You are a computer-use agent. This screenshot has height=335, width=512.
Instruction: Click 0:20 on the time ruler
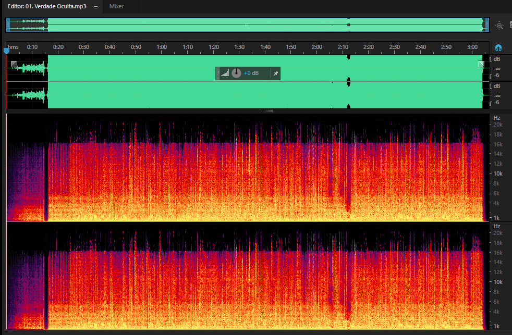coord(58,47)
